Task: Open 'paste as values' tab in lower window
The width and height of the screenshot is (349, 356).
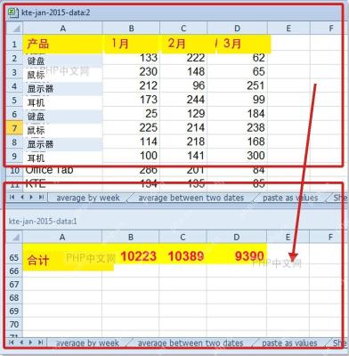Action: click(289, 344)
